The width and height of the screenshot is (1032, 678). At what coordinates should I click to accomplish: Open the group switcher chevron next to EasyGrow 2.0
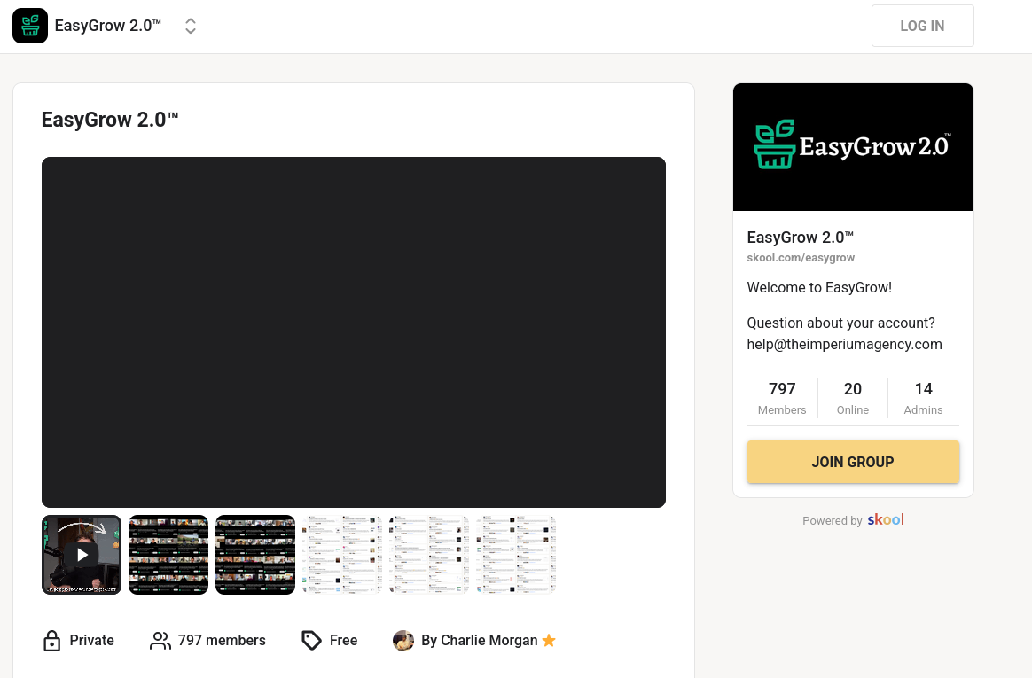coord(191,27)
